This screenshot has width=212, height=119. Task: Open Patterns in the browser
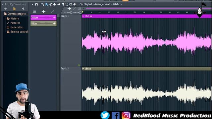tap(15, 23)
